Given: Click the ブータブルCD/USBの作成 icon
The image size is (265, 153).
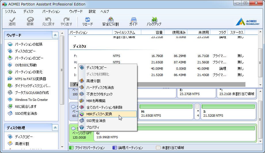Looking at the screenshot, I should point(10,92).
